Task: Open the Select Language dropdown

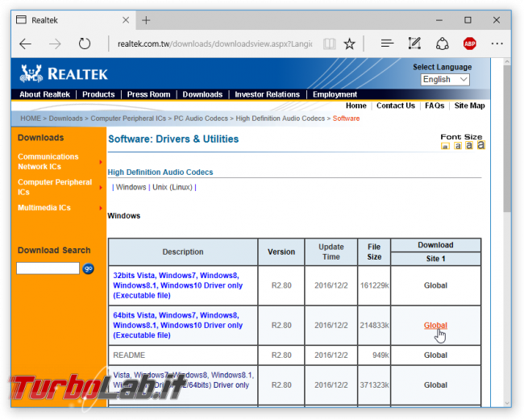Action: 445,80
